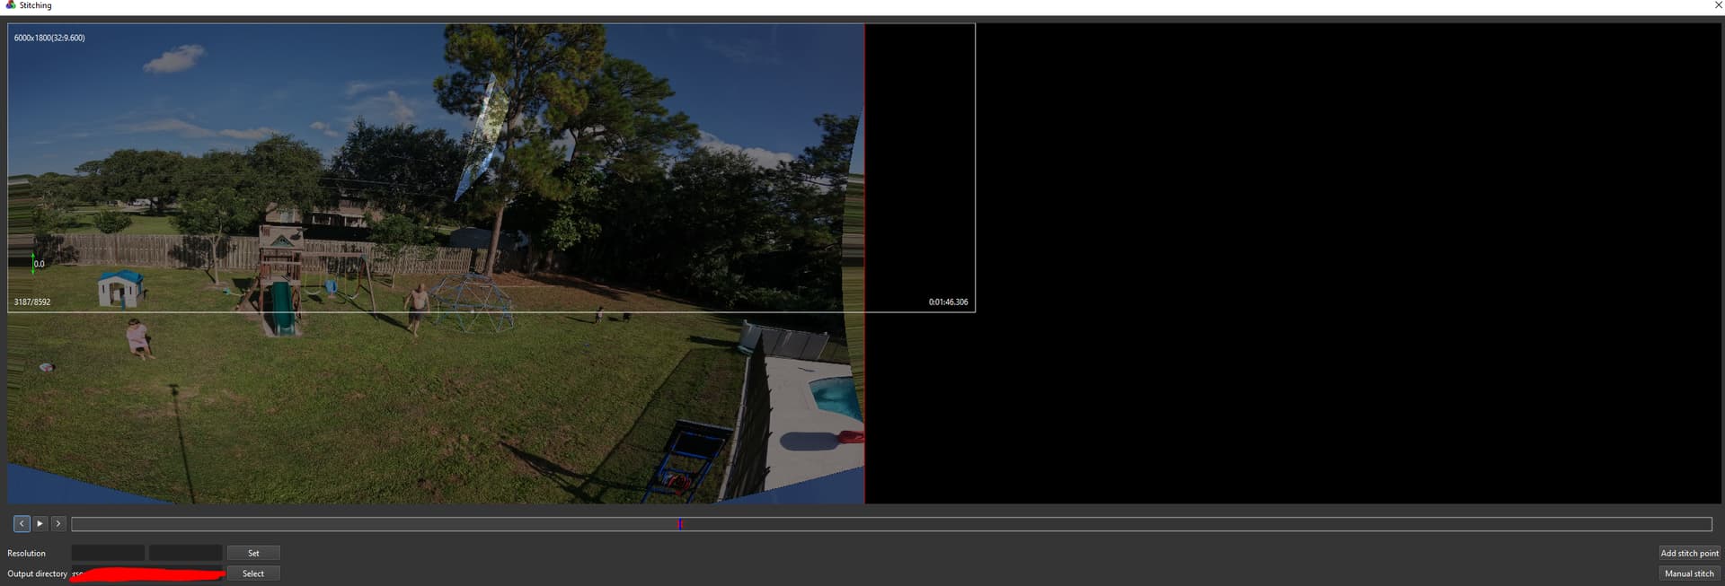The width and height of the screenshot is (1725, 586).
Task: Start a Manual stitch
Action: click(1689, 573)
